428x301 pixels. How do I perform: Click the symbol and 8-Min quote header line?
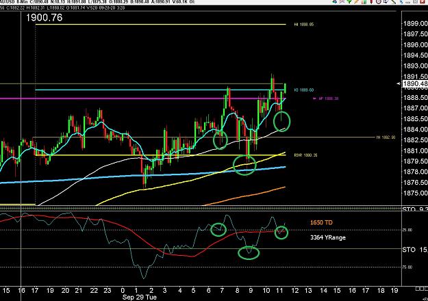pos(97,2)
